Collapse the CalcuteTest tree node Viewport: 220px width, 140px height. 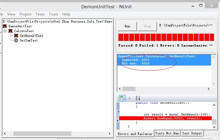click(5, 31)
